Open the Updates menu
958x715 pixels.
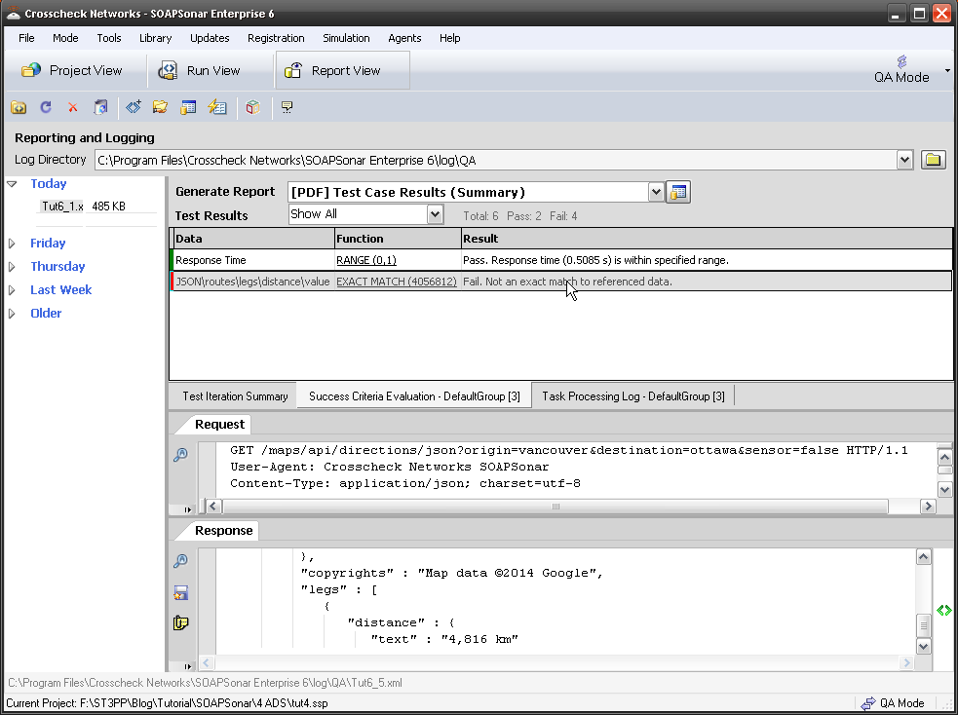pyautogui.click(x=210, y=38)
